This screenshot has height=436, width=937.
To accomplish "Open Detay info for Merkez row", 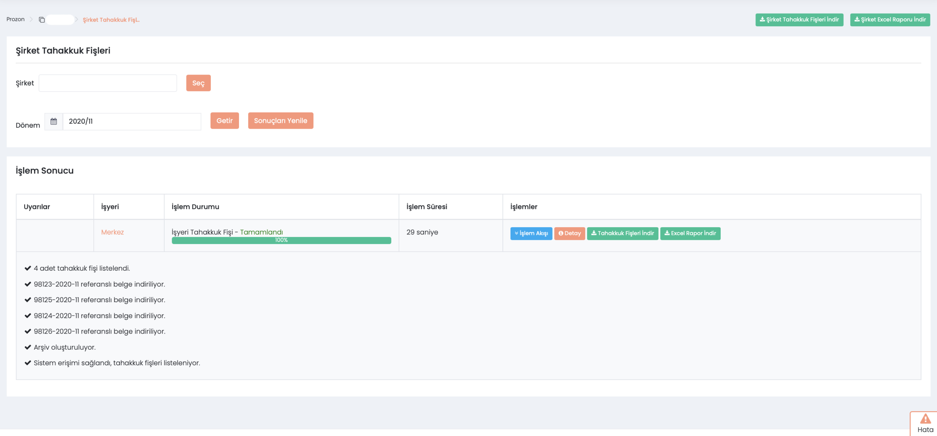I will tap(570, 233).
